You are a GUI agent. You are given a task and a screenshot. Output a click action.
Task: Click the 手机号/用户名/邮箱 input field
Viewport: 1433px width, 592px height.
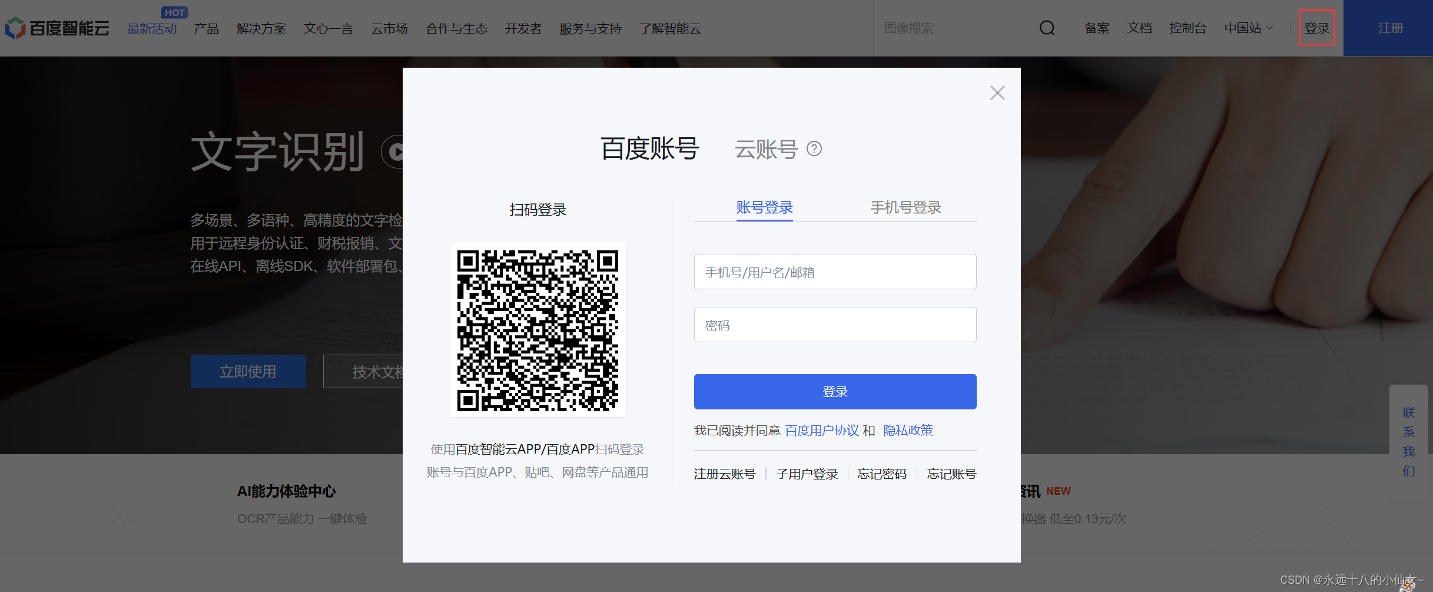pyautogui.click(x=835, y=272)
